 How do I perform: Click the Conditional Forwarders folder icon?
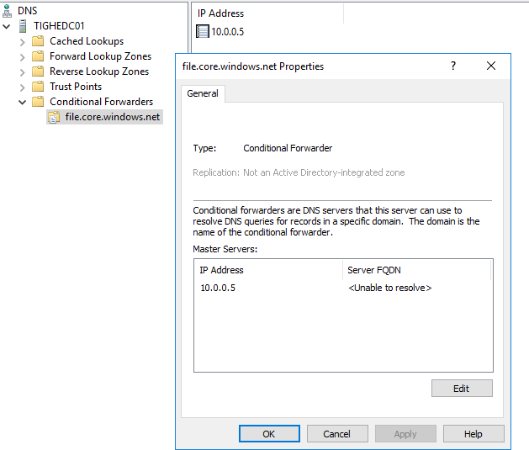38,102
